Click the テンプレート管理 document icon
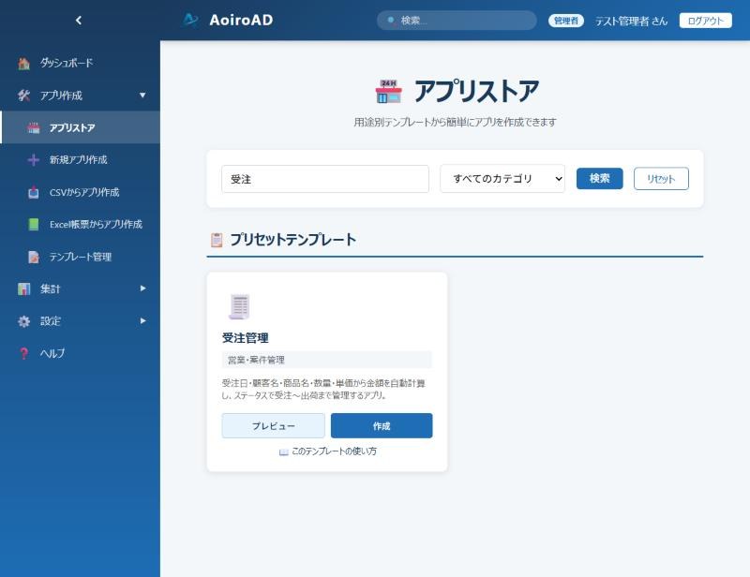Viewport: 750px width, 577px height. [34, 257]
